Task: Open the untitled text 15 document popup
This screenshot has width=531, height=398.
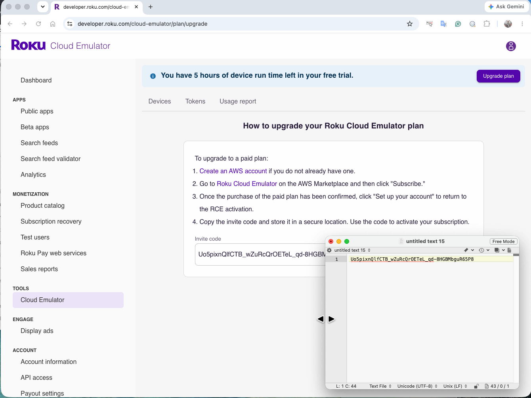Action: click(x=352, y=250)
